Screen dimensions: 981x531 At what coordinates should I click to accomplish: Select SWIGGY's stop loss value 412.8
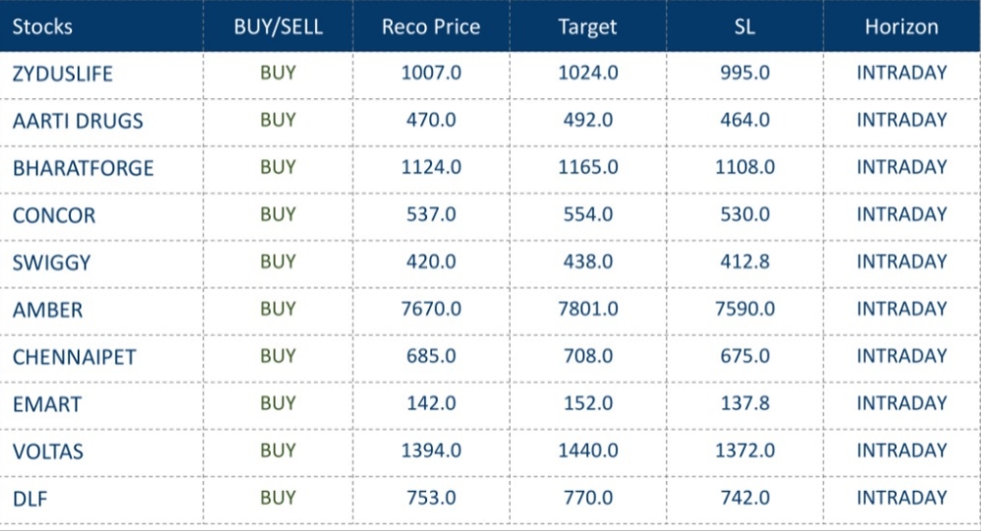pos(744,262)
